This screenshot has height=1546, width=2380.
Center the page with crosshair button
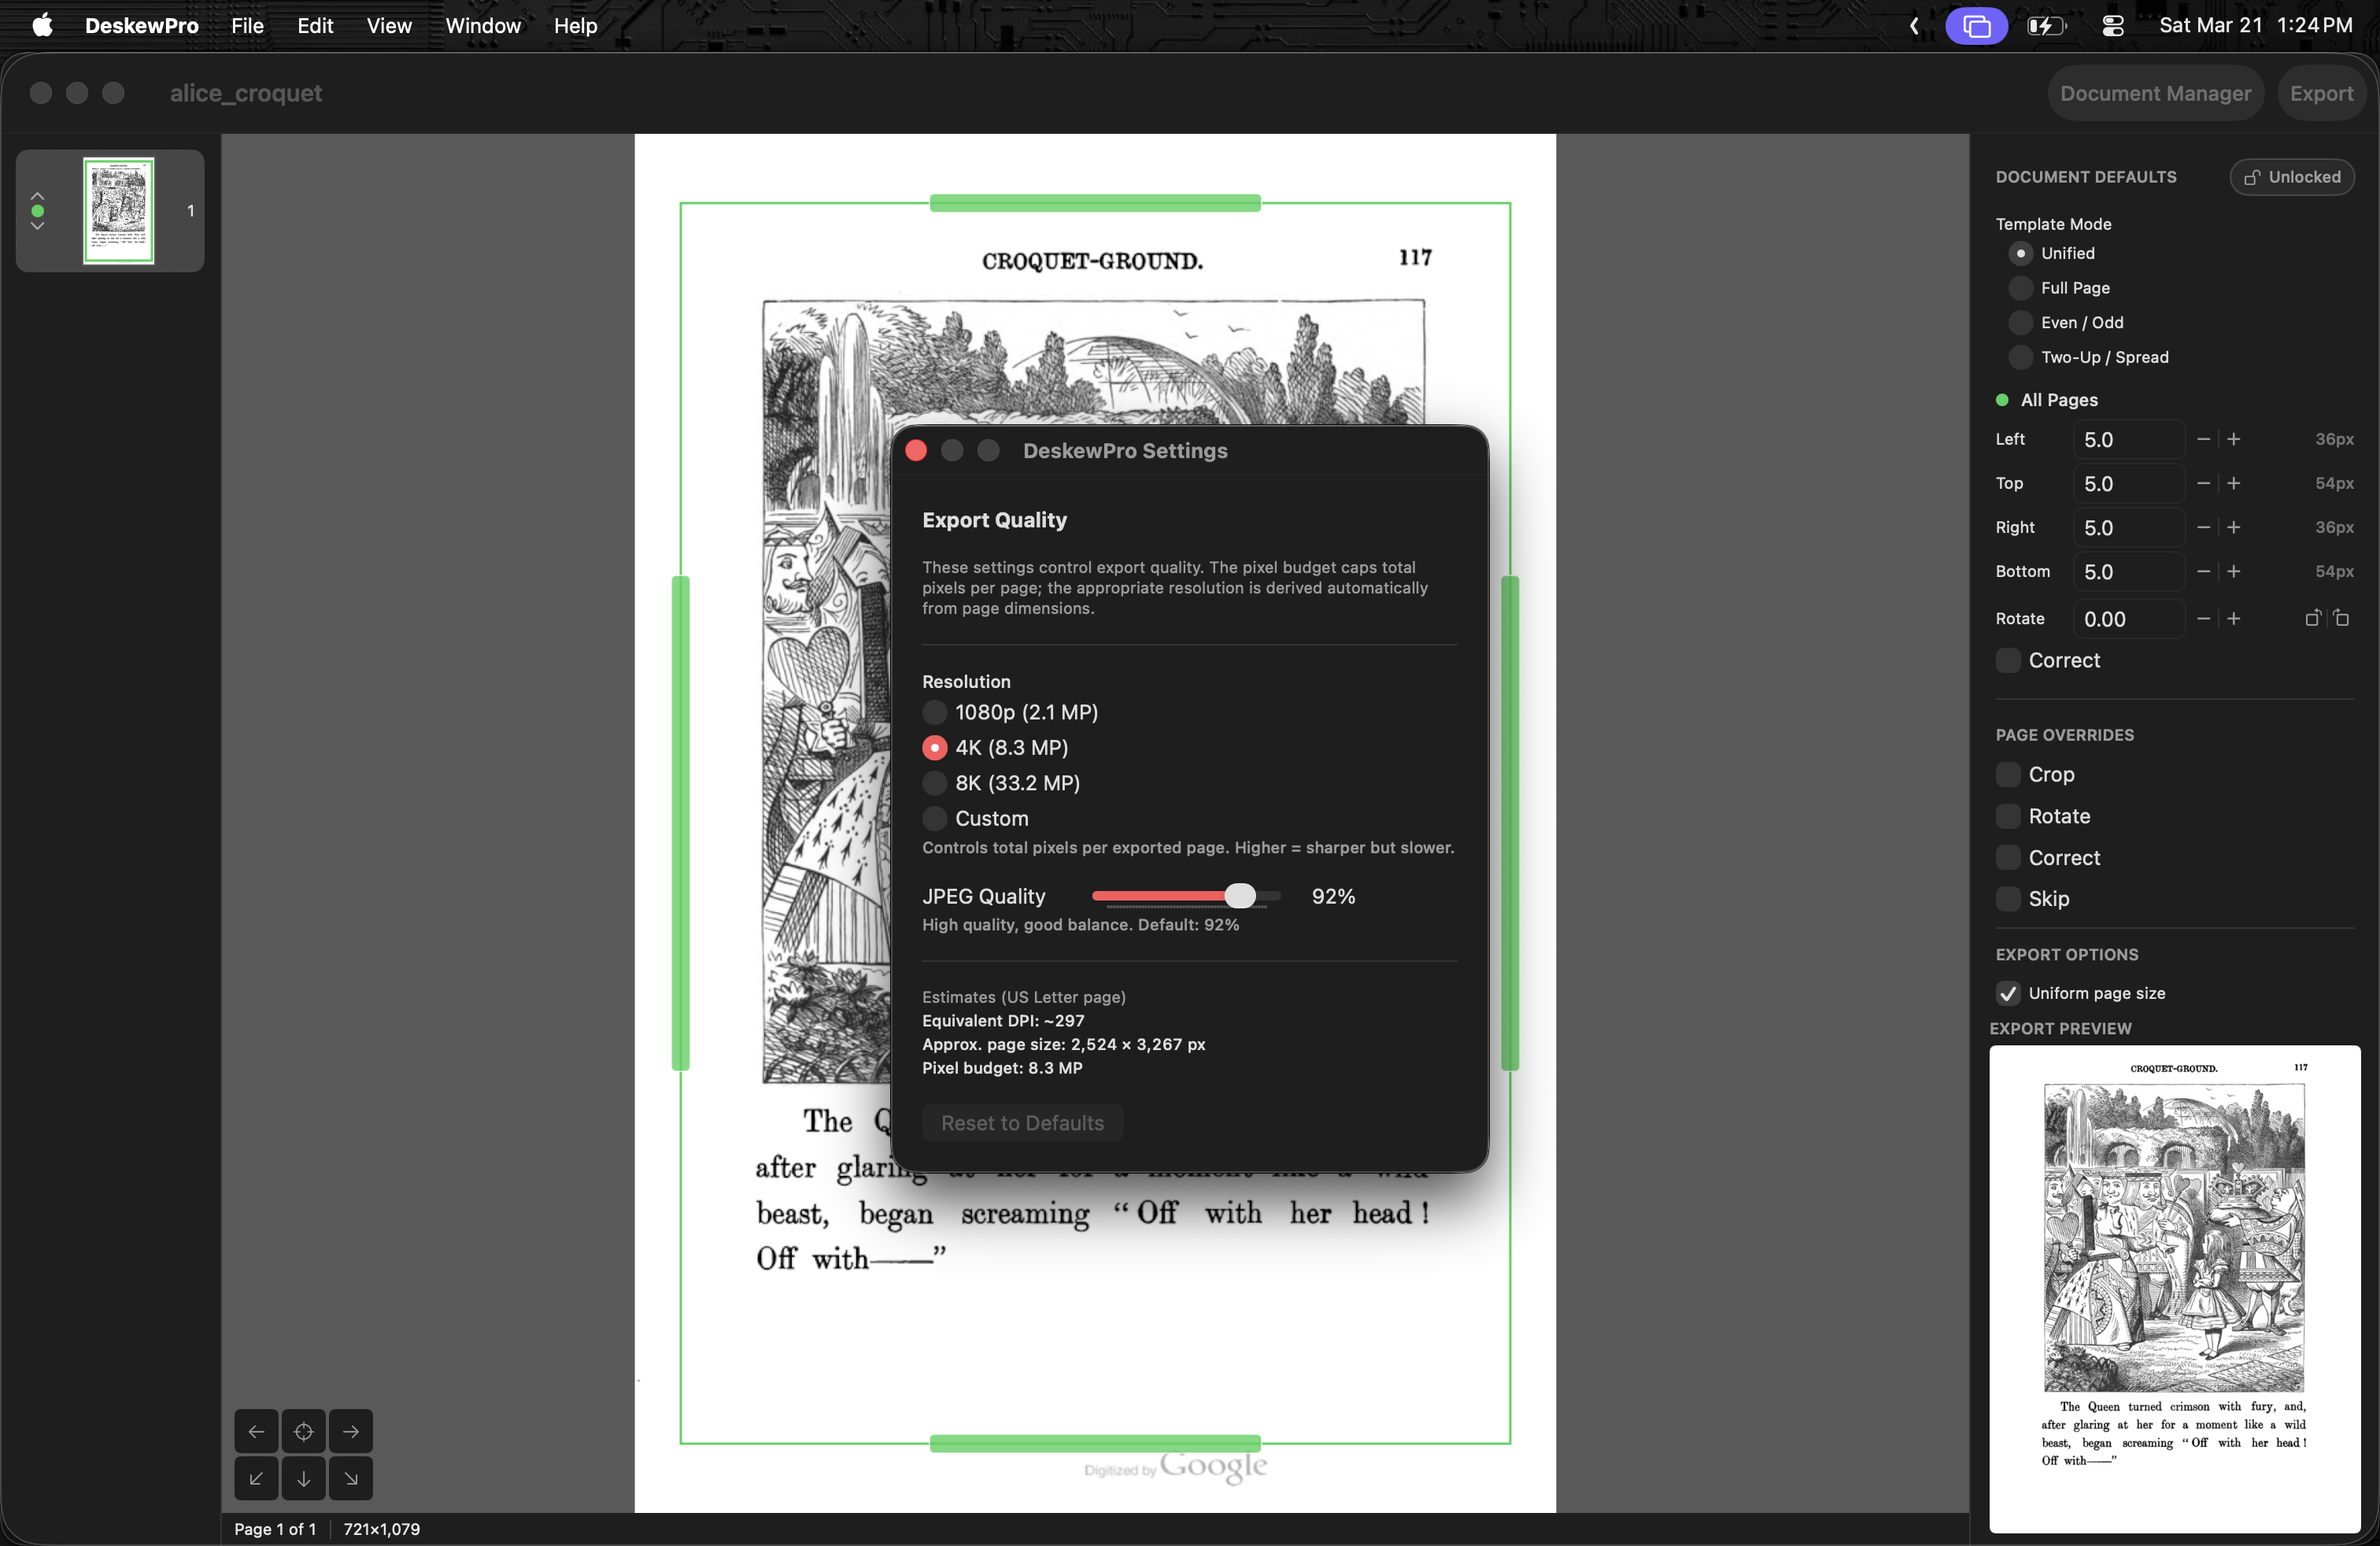[303, 1431]
